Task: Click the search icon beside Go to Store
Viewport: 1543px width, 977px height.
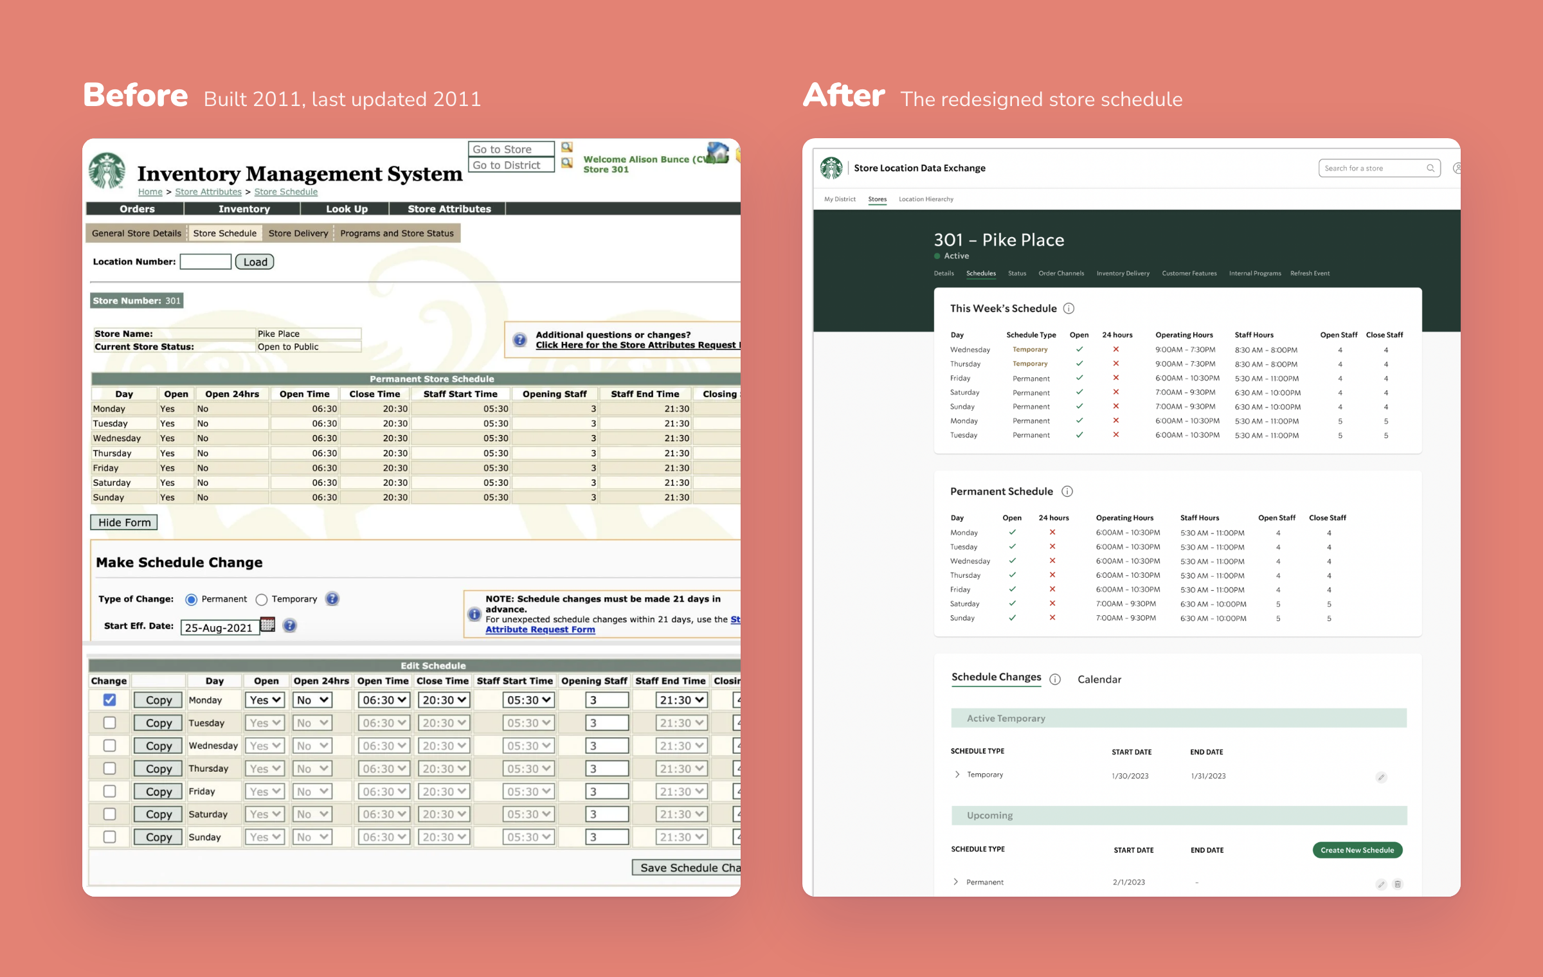Action: 567,147
